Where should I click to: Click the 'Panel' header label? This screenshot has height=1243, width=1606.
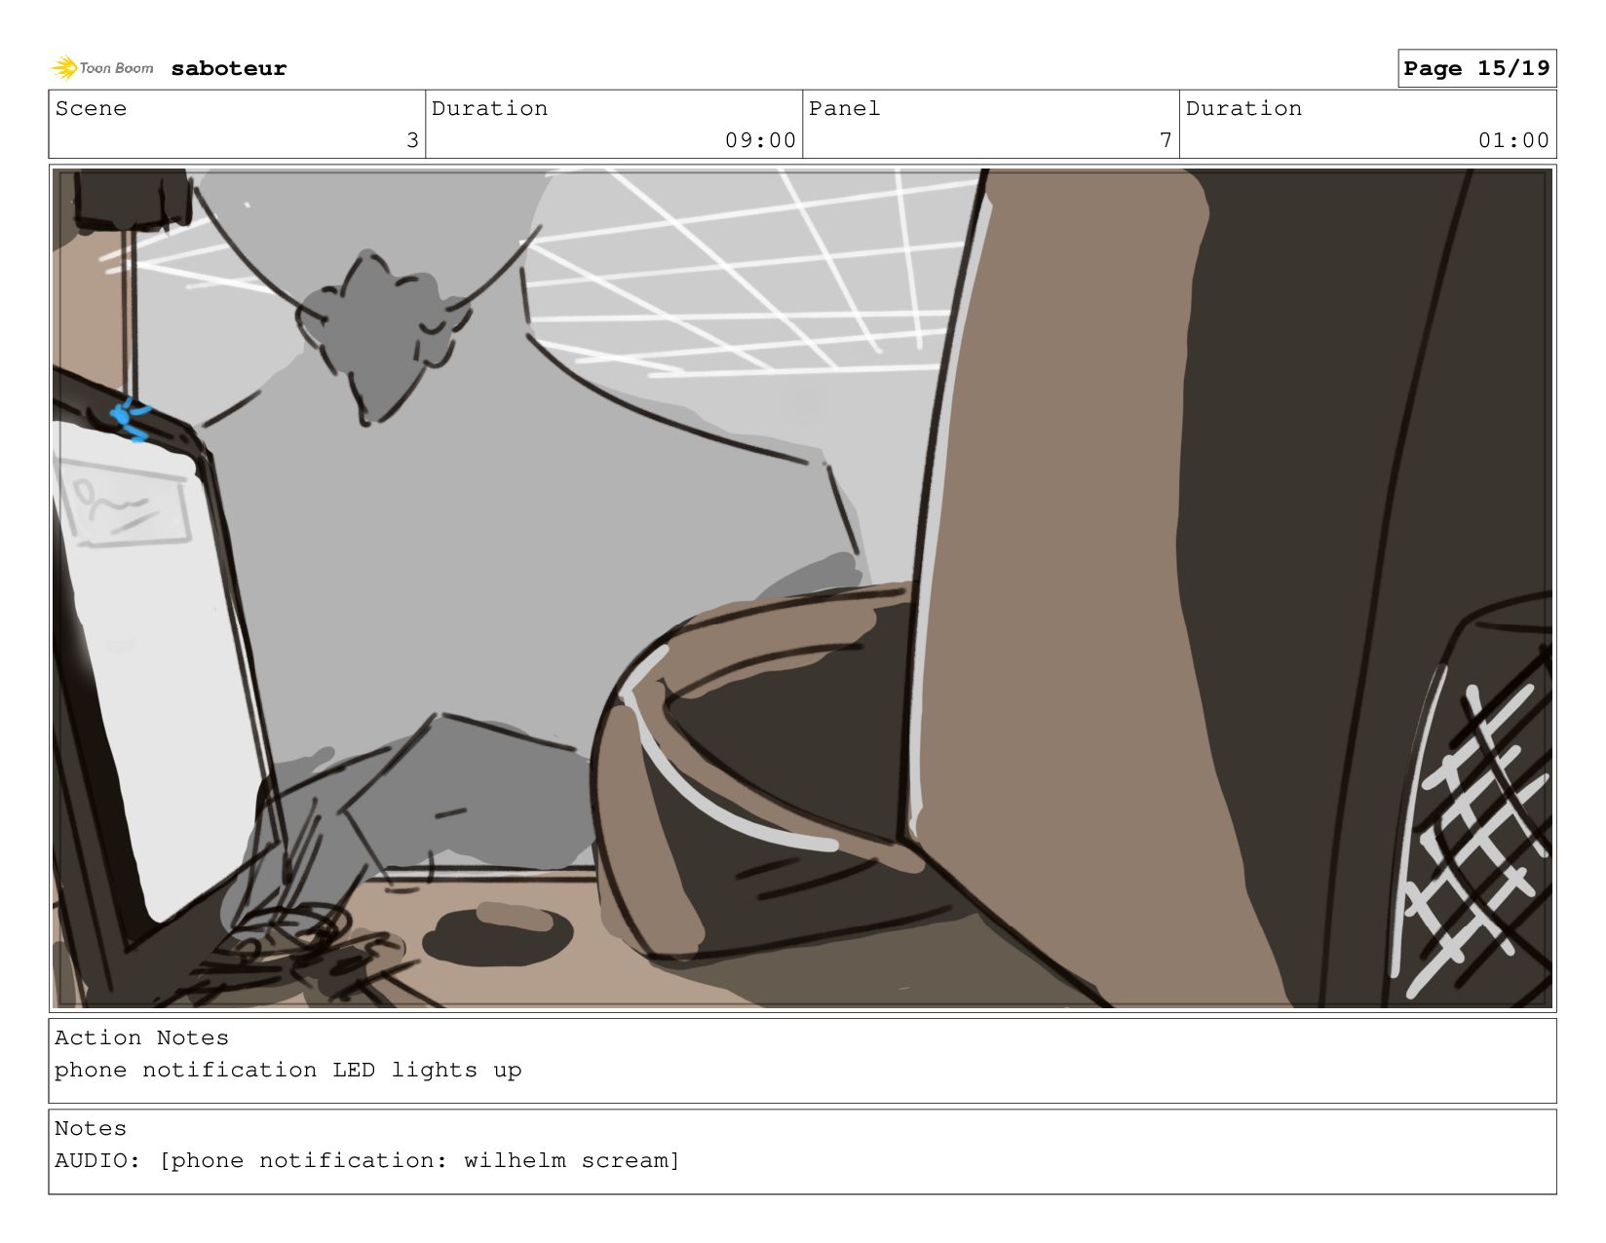point(844,108)
